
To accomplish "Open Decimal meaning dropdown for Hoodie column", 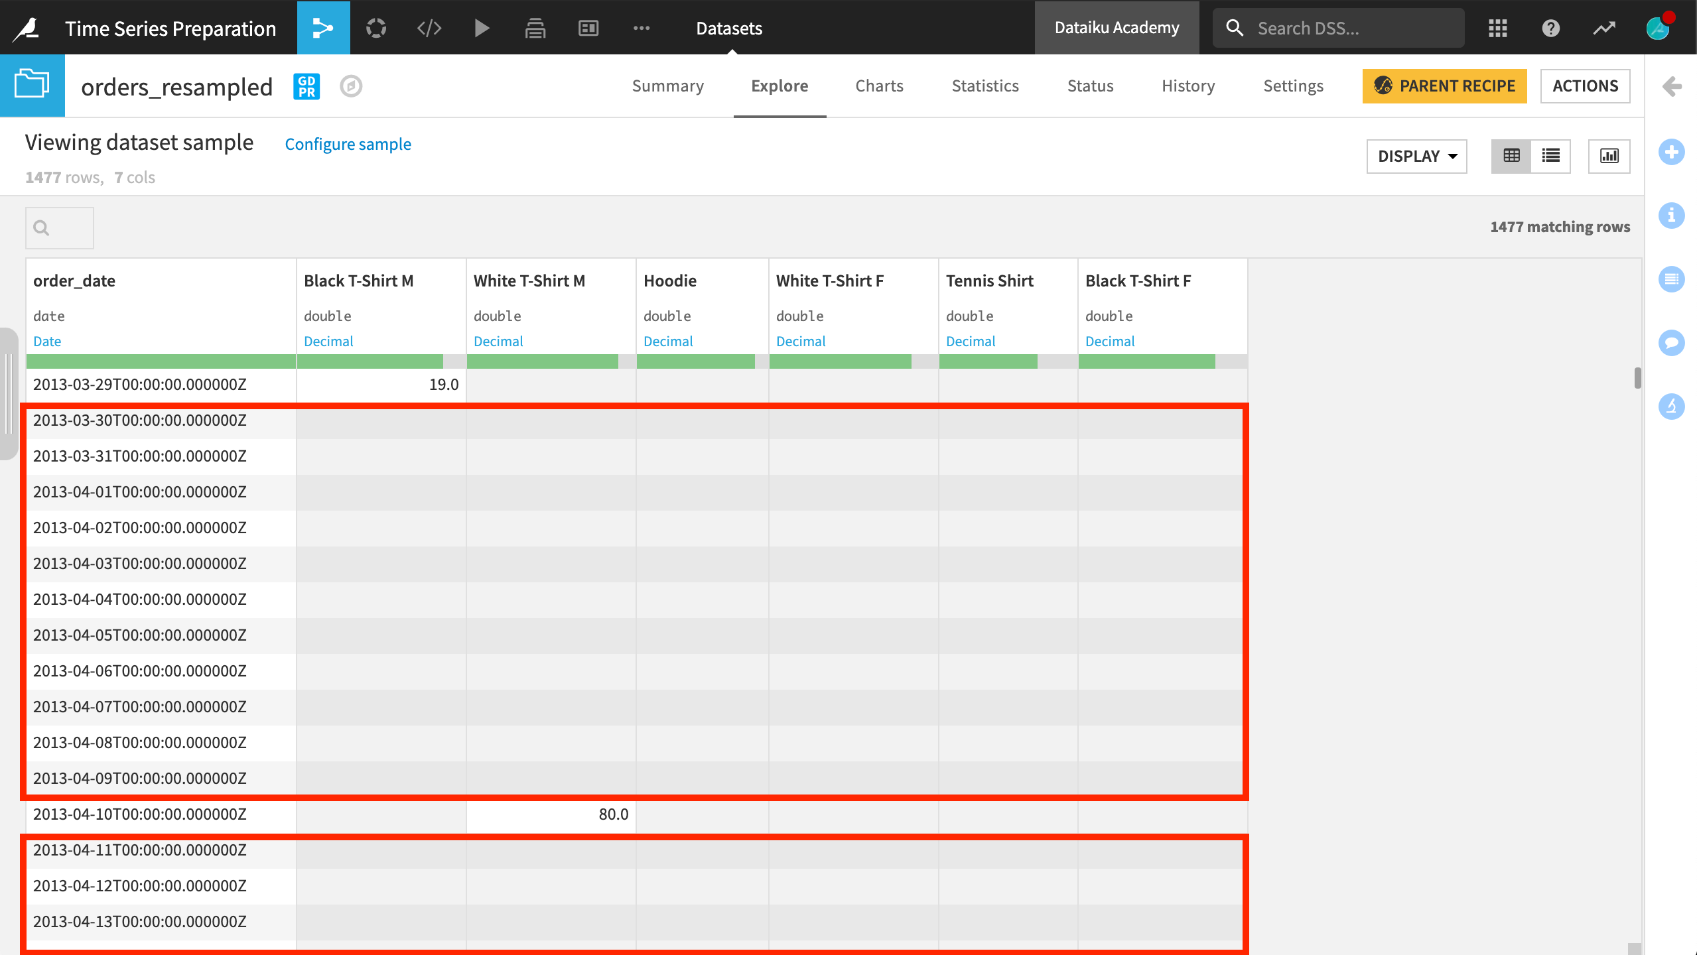I will pyautogui.click(x=667, y=341).
